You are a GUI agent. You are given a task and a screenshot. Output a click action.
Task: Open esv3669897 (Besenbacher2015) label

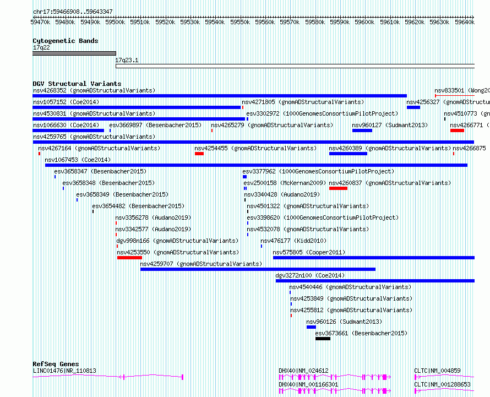coord(155,125)
